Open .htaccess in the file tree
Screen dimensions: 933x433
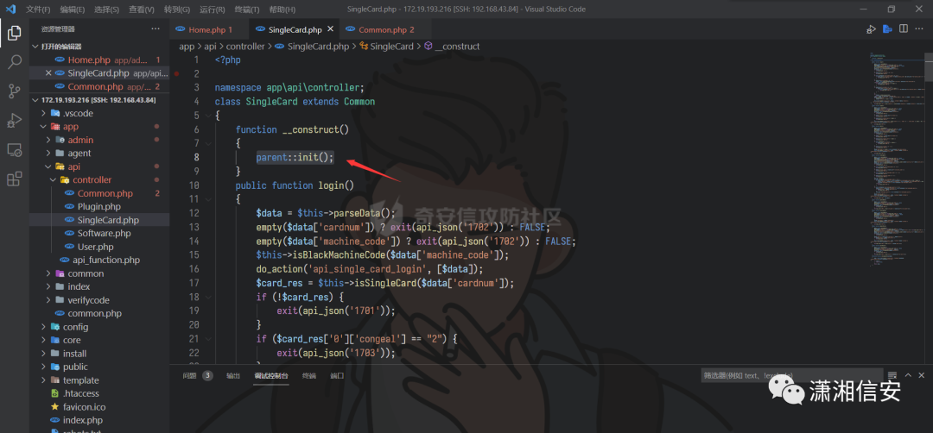[81, 394]
